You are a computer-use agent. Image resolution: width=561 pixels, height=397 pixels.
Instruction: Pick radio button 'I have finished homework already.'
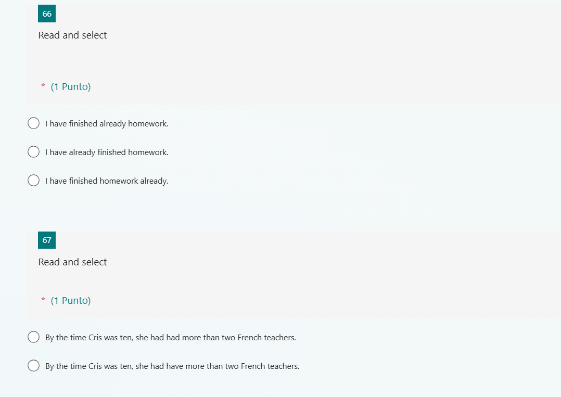(34, 180)
